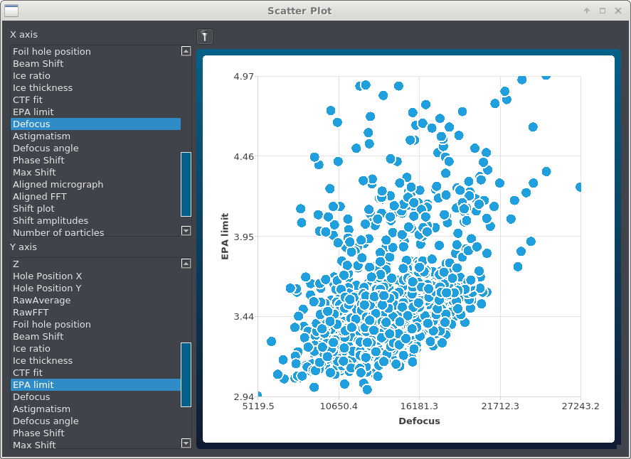Click the Y axis list scroll-up arrow
Viewport: 631px width, 459px height.
(x=186, y=264)
